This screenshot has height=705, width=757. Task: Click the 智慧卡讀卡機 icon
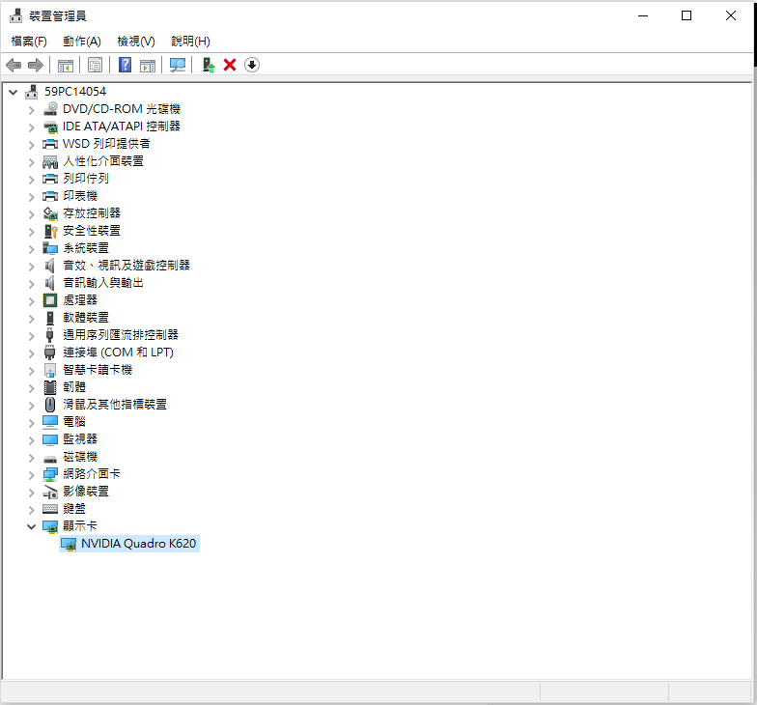tap(50, 370)
